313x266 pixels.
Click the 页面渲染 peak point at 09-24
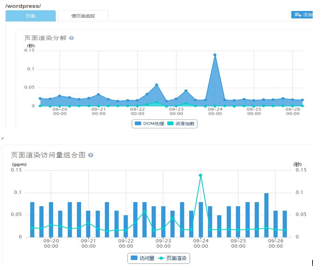[x=200, y=175]
